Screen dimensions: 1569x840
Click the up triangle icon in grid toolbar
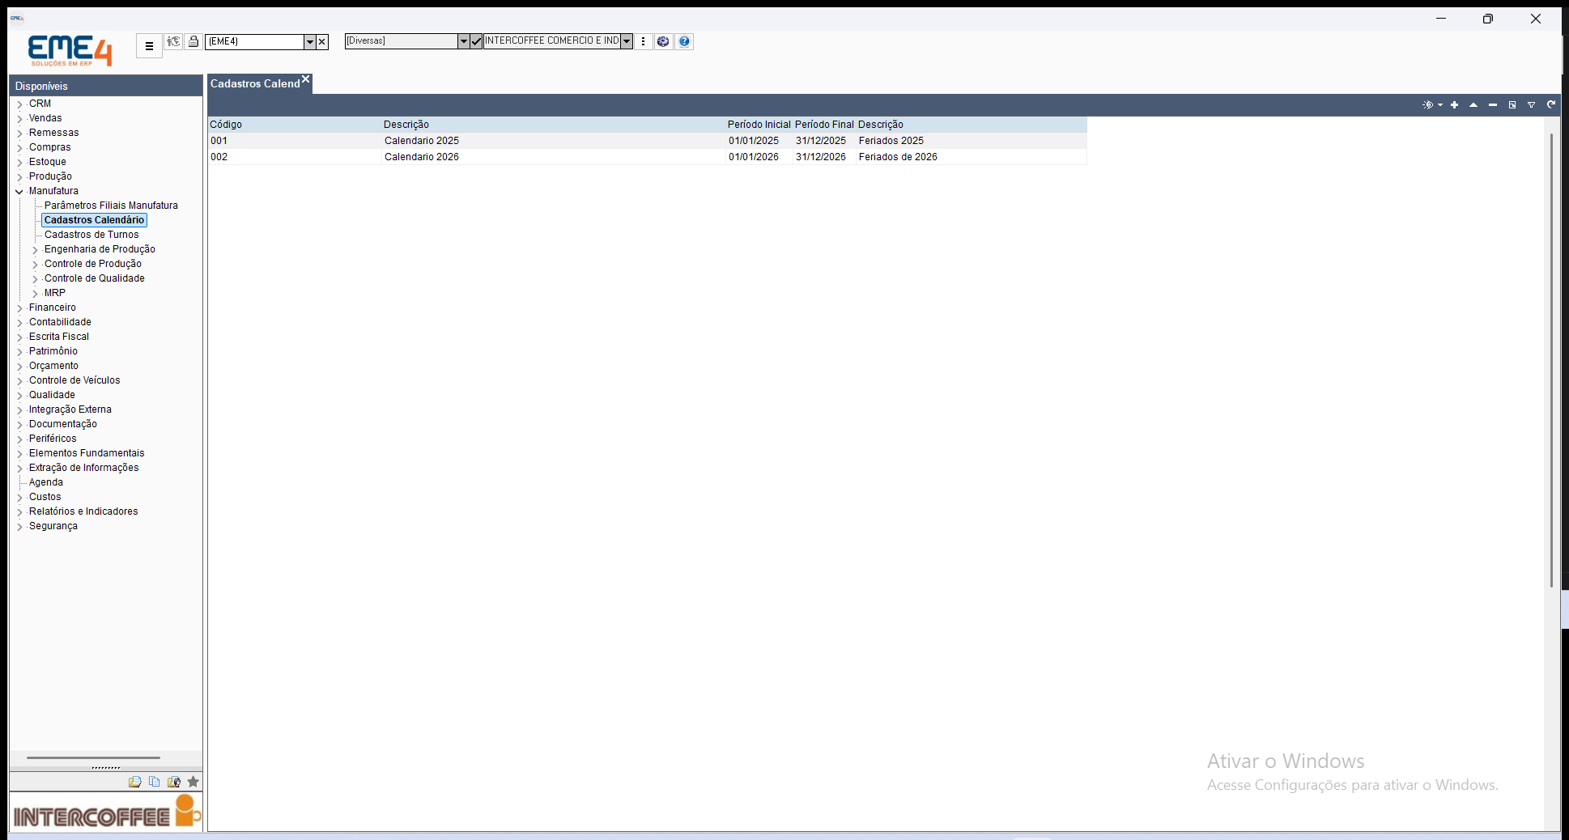click(x=1473, y=105)
